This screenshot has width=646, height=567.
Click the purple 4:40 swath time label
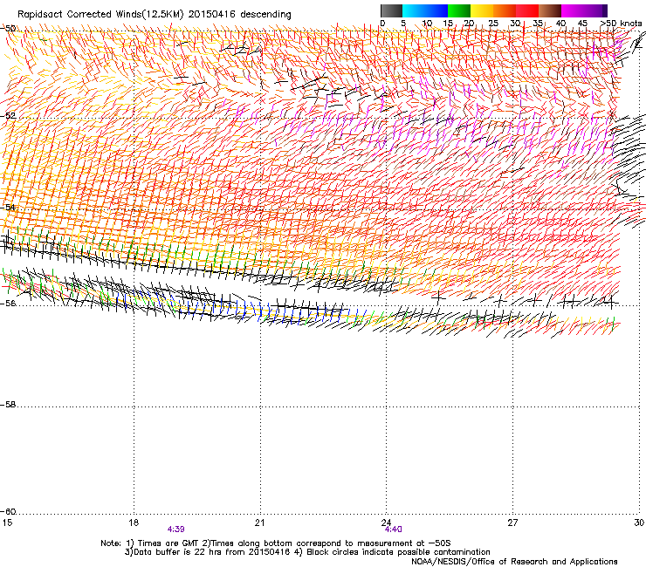point(394,529)
